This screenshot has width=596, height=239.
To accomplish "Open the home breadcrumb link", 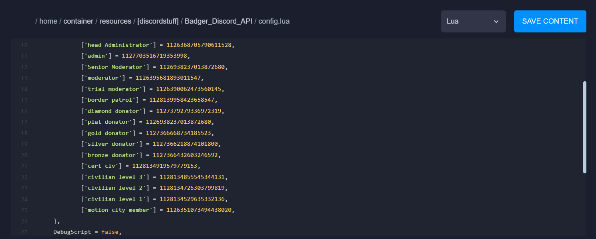I will (x=48, y=21).
